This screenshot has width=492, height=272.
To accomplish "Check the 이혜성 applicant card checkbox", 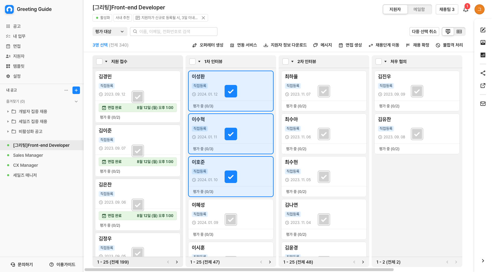I will coord(231,220).
